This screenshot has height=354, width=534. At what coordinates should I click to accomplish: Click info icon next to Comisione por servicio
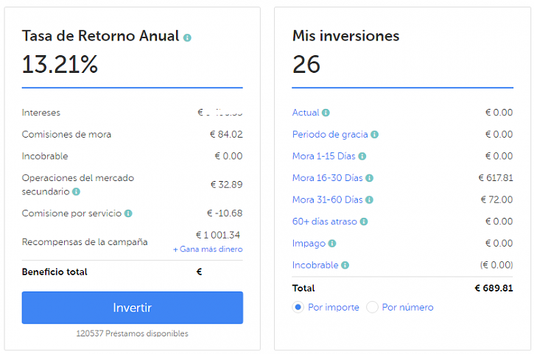[x=128, y=213]
